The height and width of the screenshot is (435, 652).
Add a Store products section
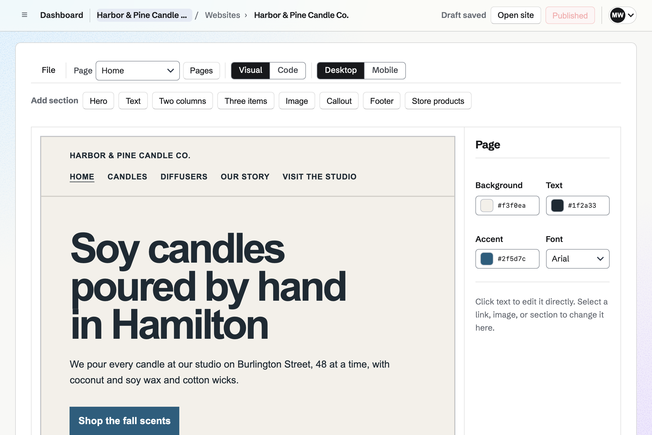click(x=438, y=101)
